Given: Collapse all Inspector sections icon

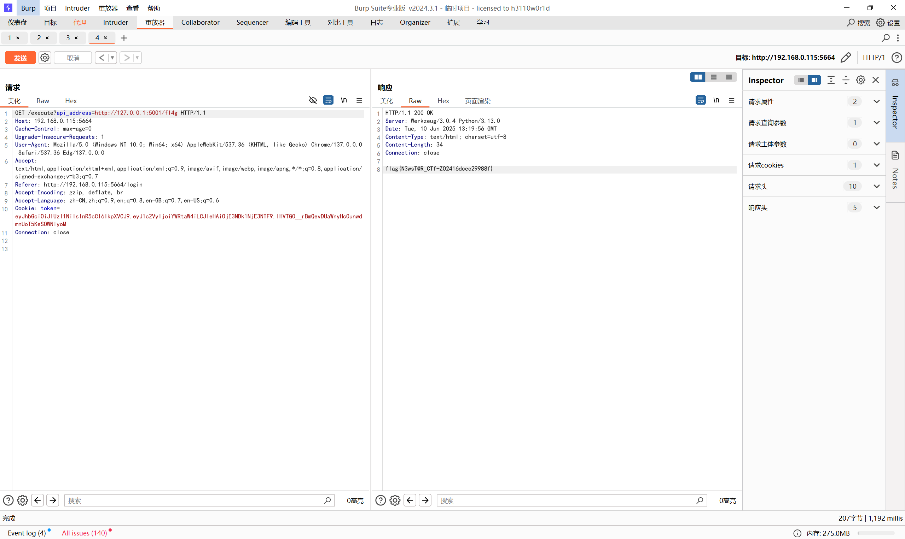Looking at the screenshot, I should pos(846,80).
